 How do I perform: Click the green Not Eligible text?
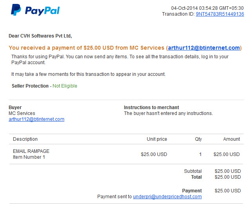(65, 86)
